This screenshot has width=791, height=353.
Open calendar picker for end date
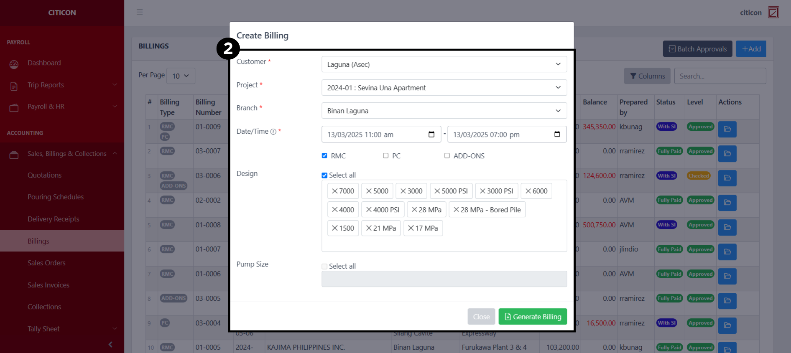tap(557, 134)
